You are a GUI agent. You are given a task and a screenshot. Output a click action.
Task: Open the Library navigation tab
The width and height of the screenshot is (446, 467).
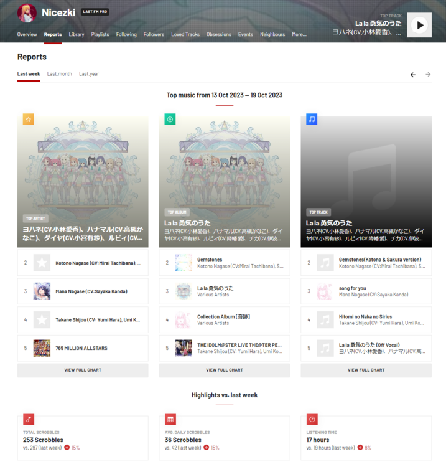77,35
